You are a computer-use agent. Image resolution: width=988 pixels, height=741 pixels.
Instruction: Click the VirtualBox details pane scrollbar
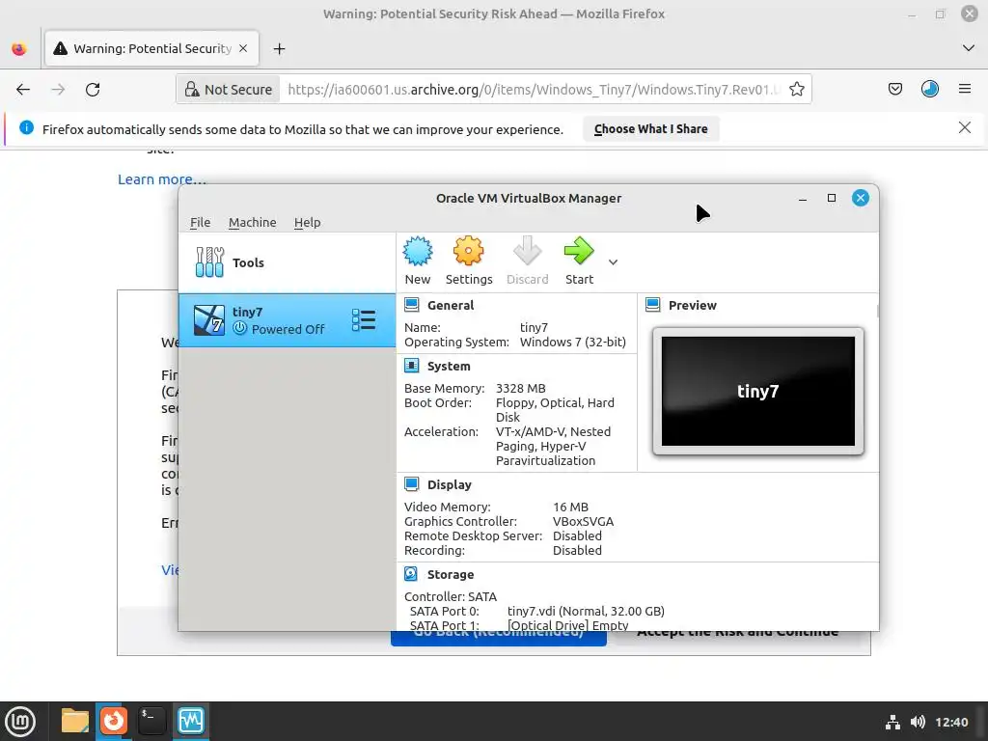(x=877, y=312)
